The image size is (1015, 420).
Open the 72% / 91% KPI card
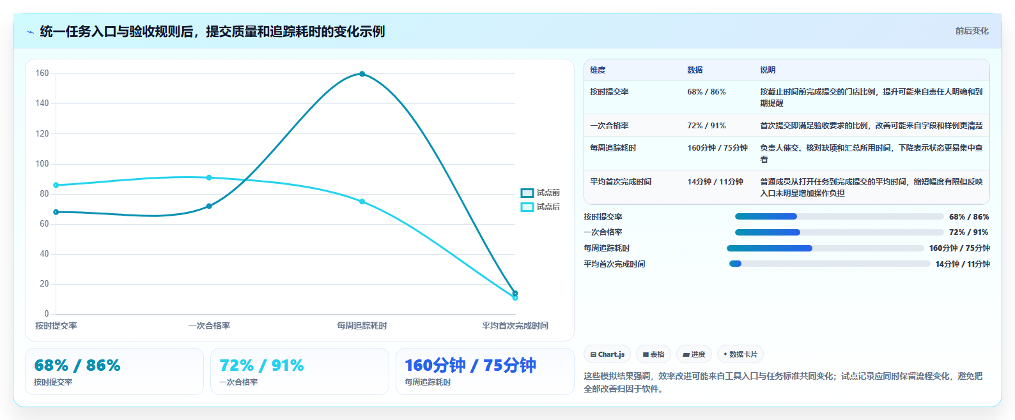300,371
